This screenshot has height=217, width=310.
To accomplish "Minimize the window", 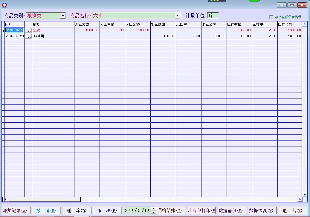I will point(282,5).
